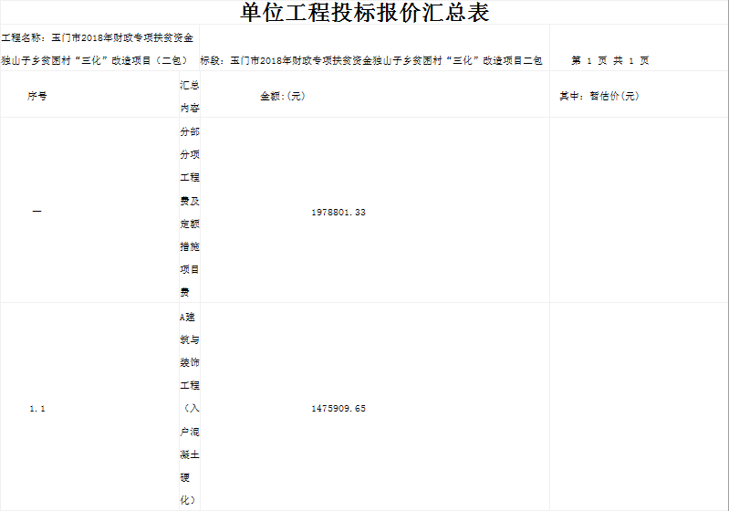Click empty 暂估价 cell in row 一

[x=639, y=212]
